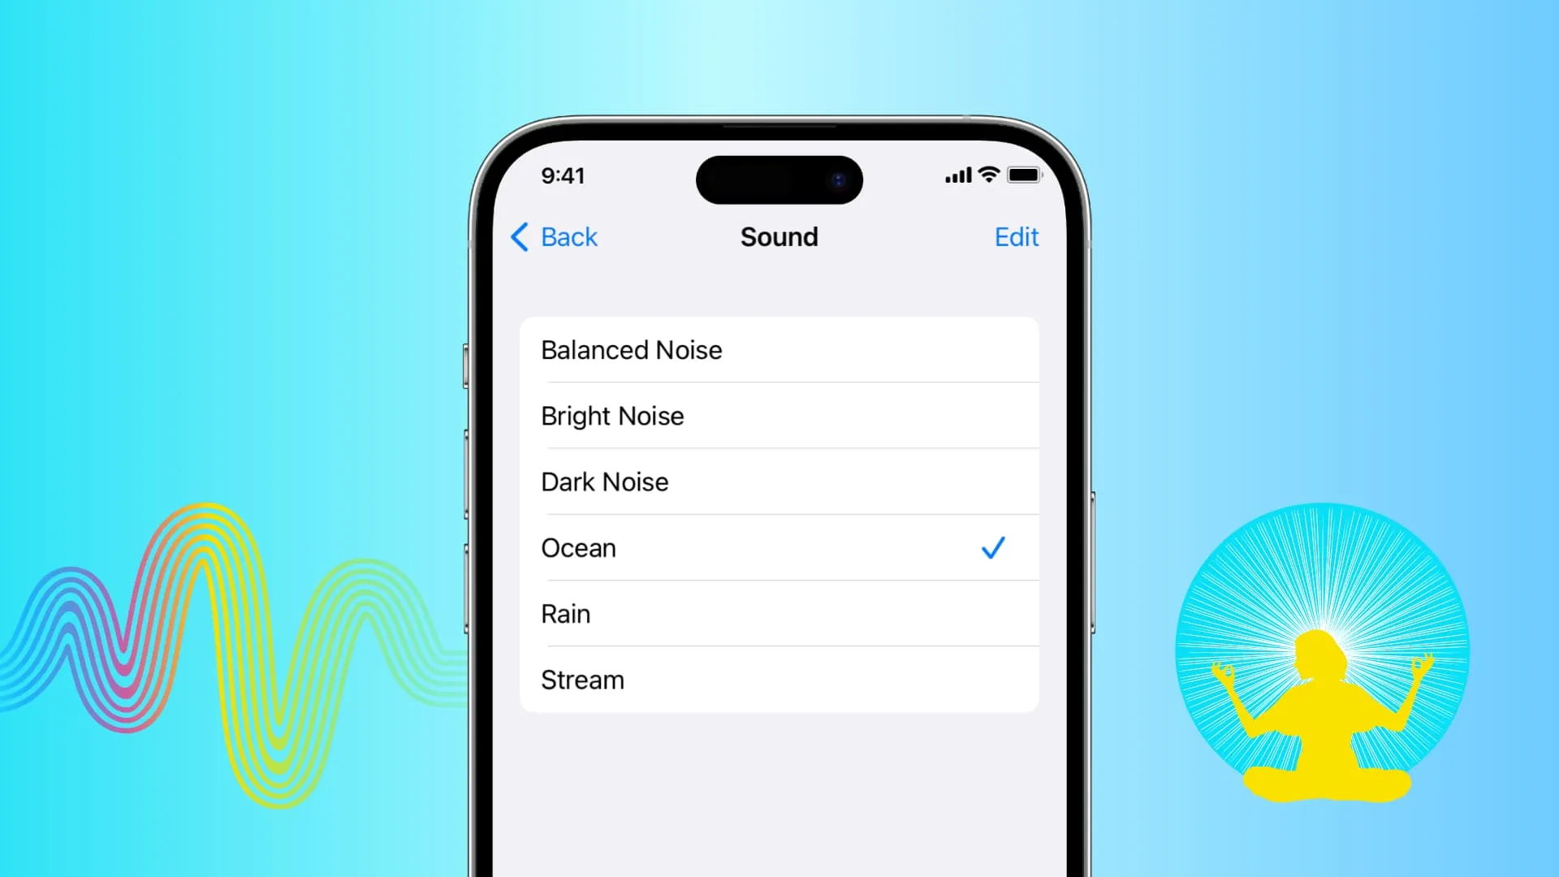
Task: Select Dark Noise sound option
Action: coord(779,482)
